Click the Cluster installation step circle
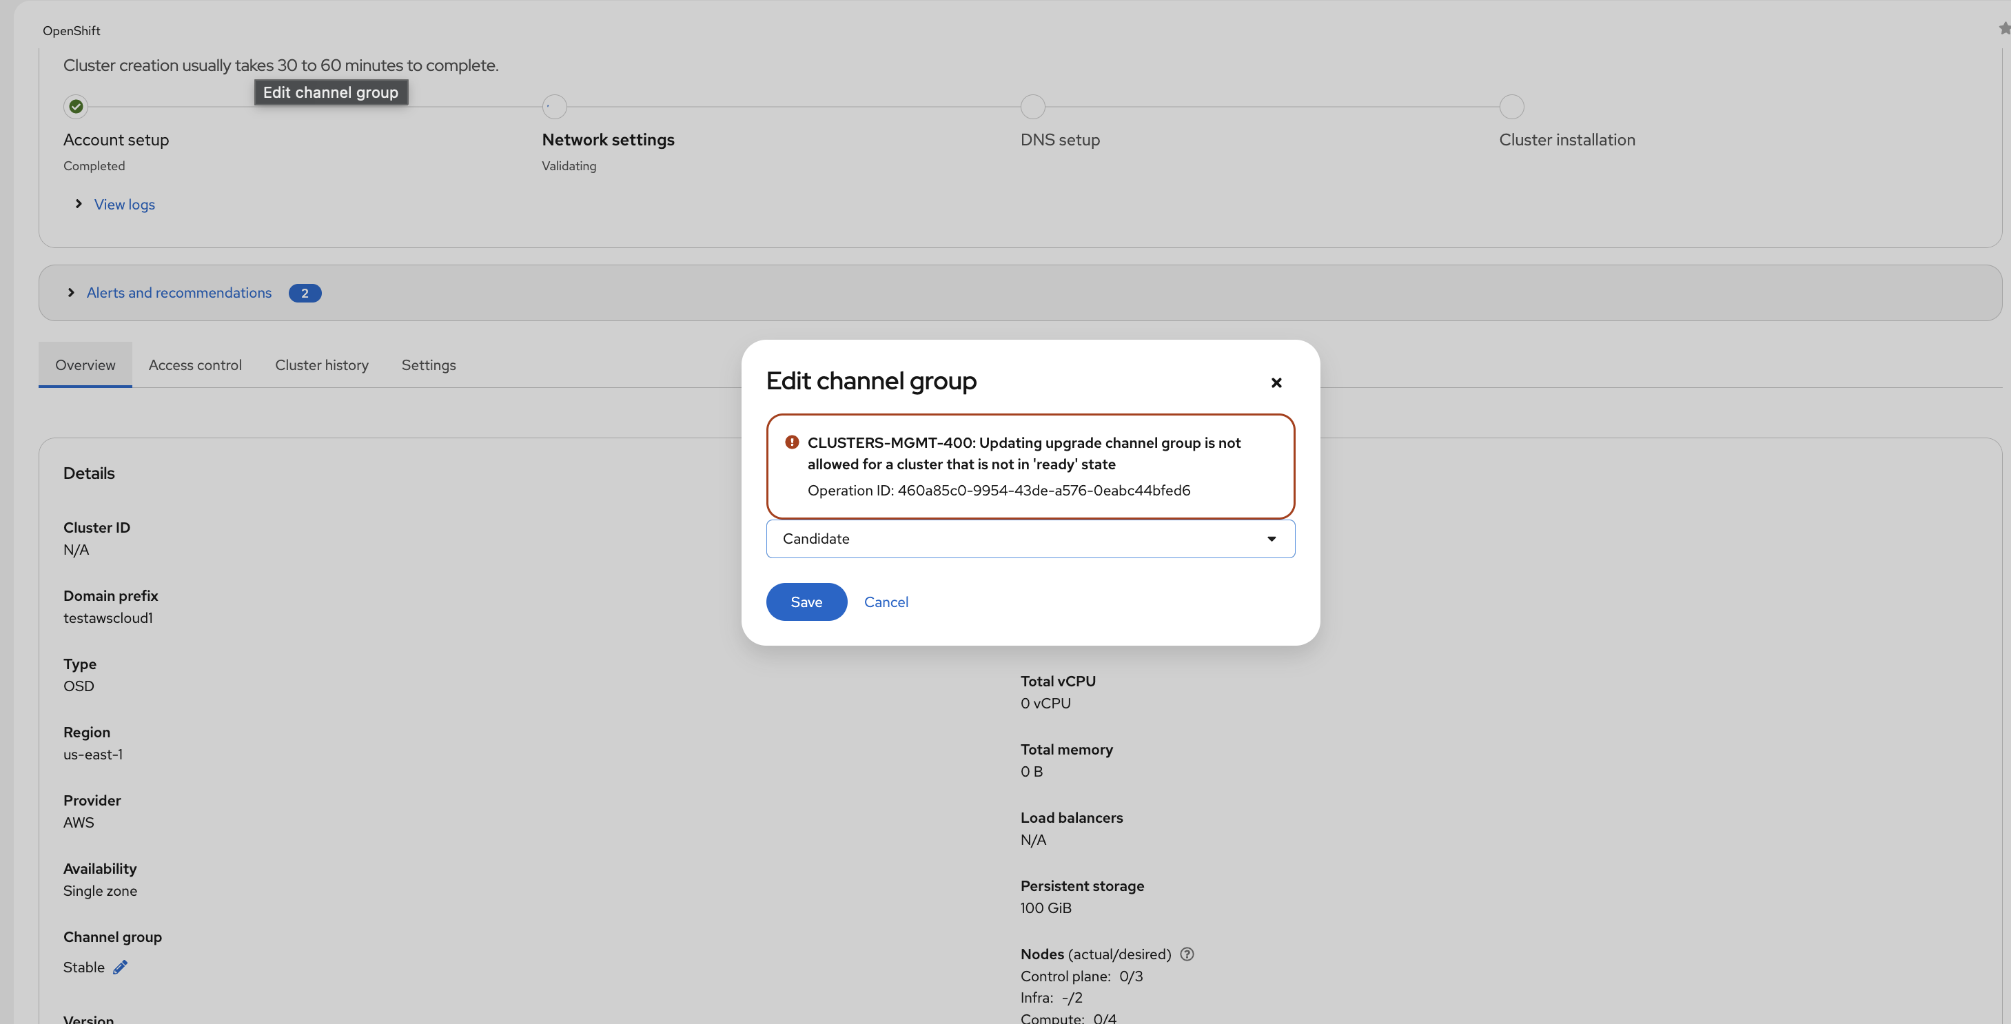The width and height of the screenshot is (2011, 1024). (x=1511, y=107)
